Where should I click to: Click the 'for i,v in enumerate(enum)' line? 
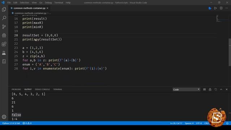[x=64, y=69]
